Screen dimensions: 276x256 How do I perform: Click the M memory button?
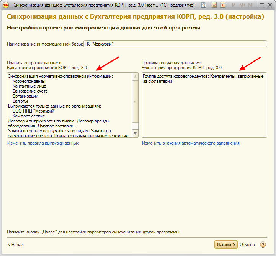(x=234, y=5)
